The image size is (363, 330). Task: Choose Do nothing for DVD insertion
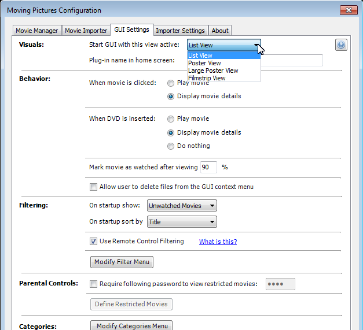(171, 146)
